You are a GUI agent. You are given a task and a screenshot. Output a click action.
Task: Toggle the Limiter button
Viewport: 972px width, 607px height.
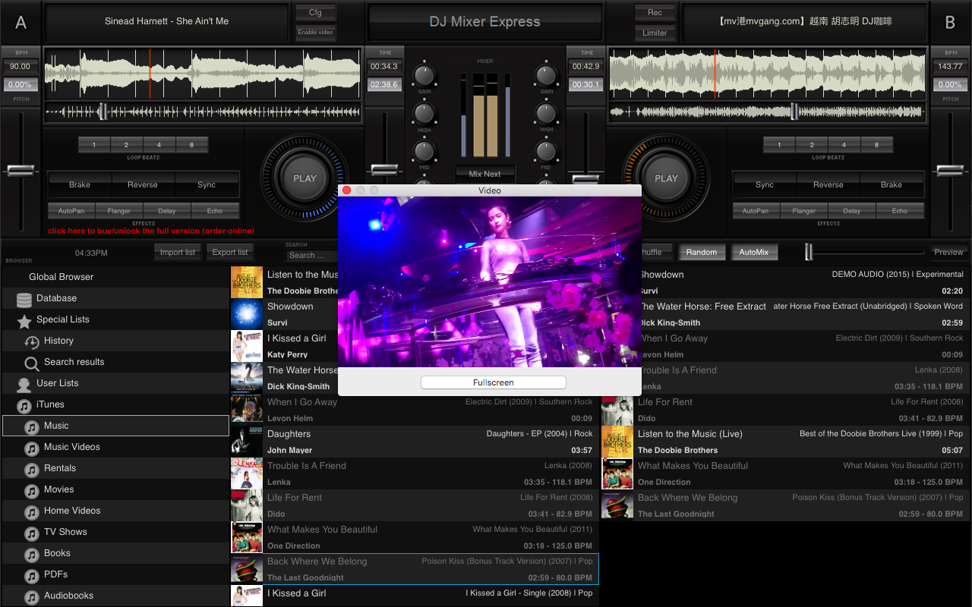pyautogui.click(x=655, y=33)
